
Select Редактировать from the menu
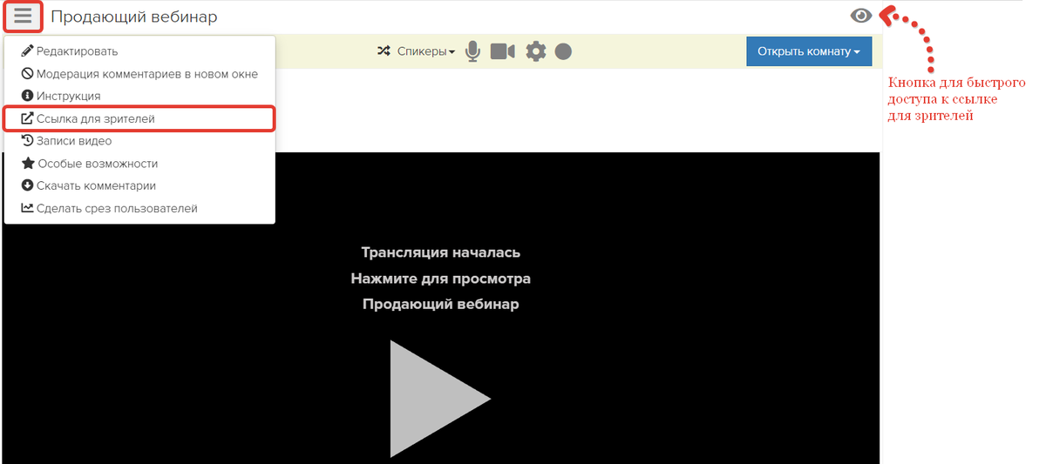[77, 51]
